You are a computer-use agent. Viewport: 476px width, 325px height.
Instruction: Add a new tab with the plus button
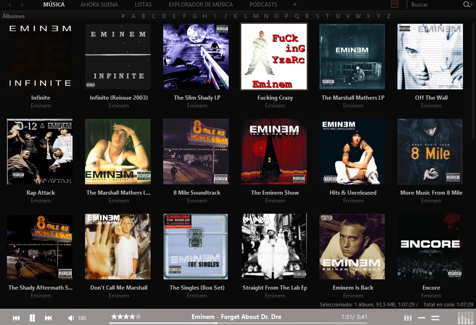[295, 4]
